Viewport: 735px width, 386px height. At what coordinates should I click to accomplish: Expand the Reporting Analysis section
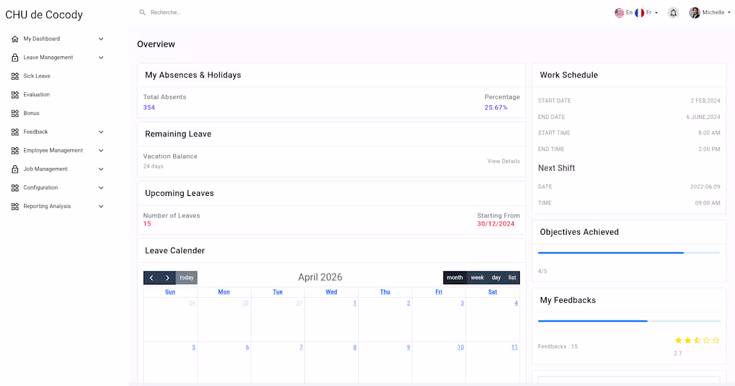101,206
